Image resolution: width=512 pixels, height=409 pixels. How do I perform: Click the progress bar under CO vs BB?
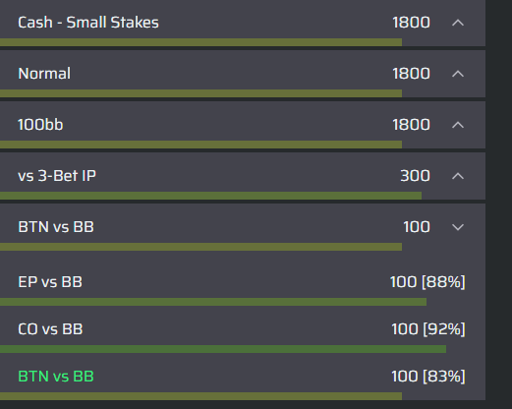(x=223, y=349)
